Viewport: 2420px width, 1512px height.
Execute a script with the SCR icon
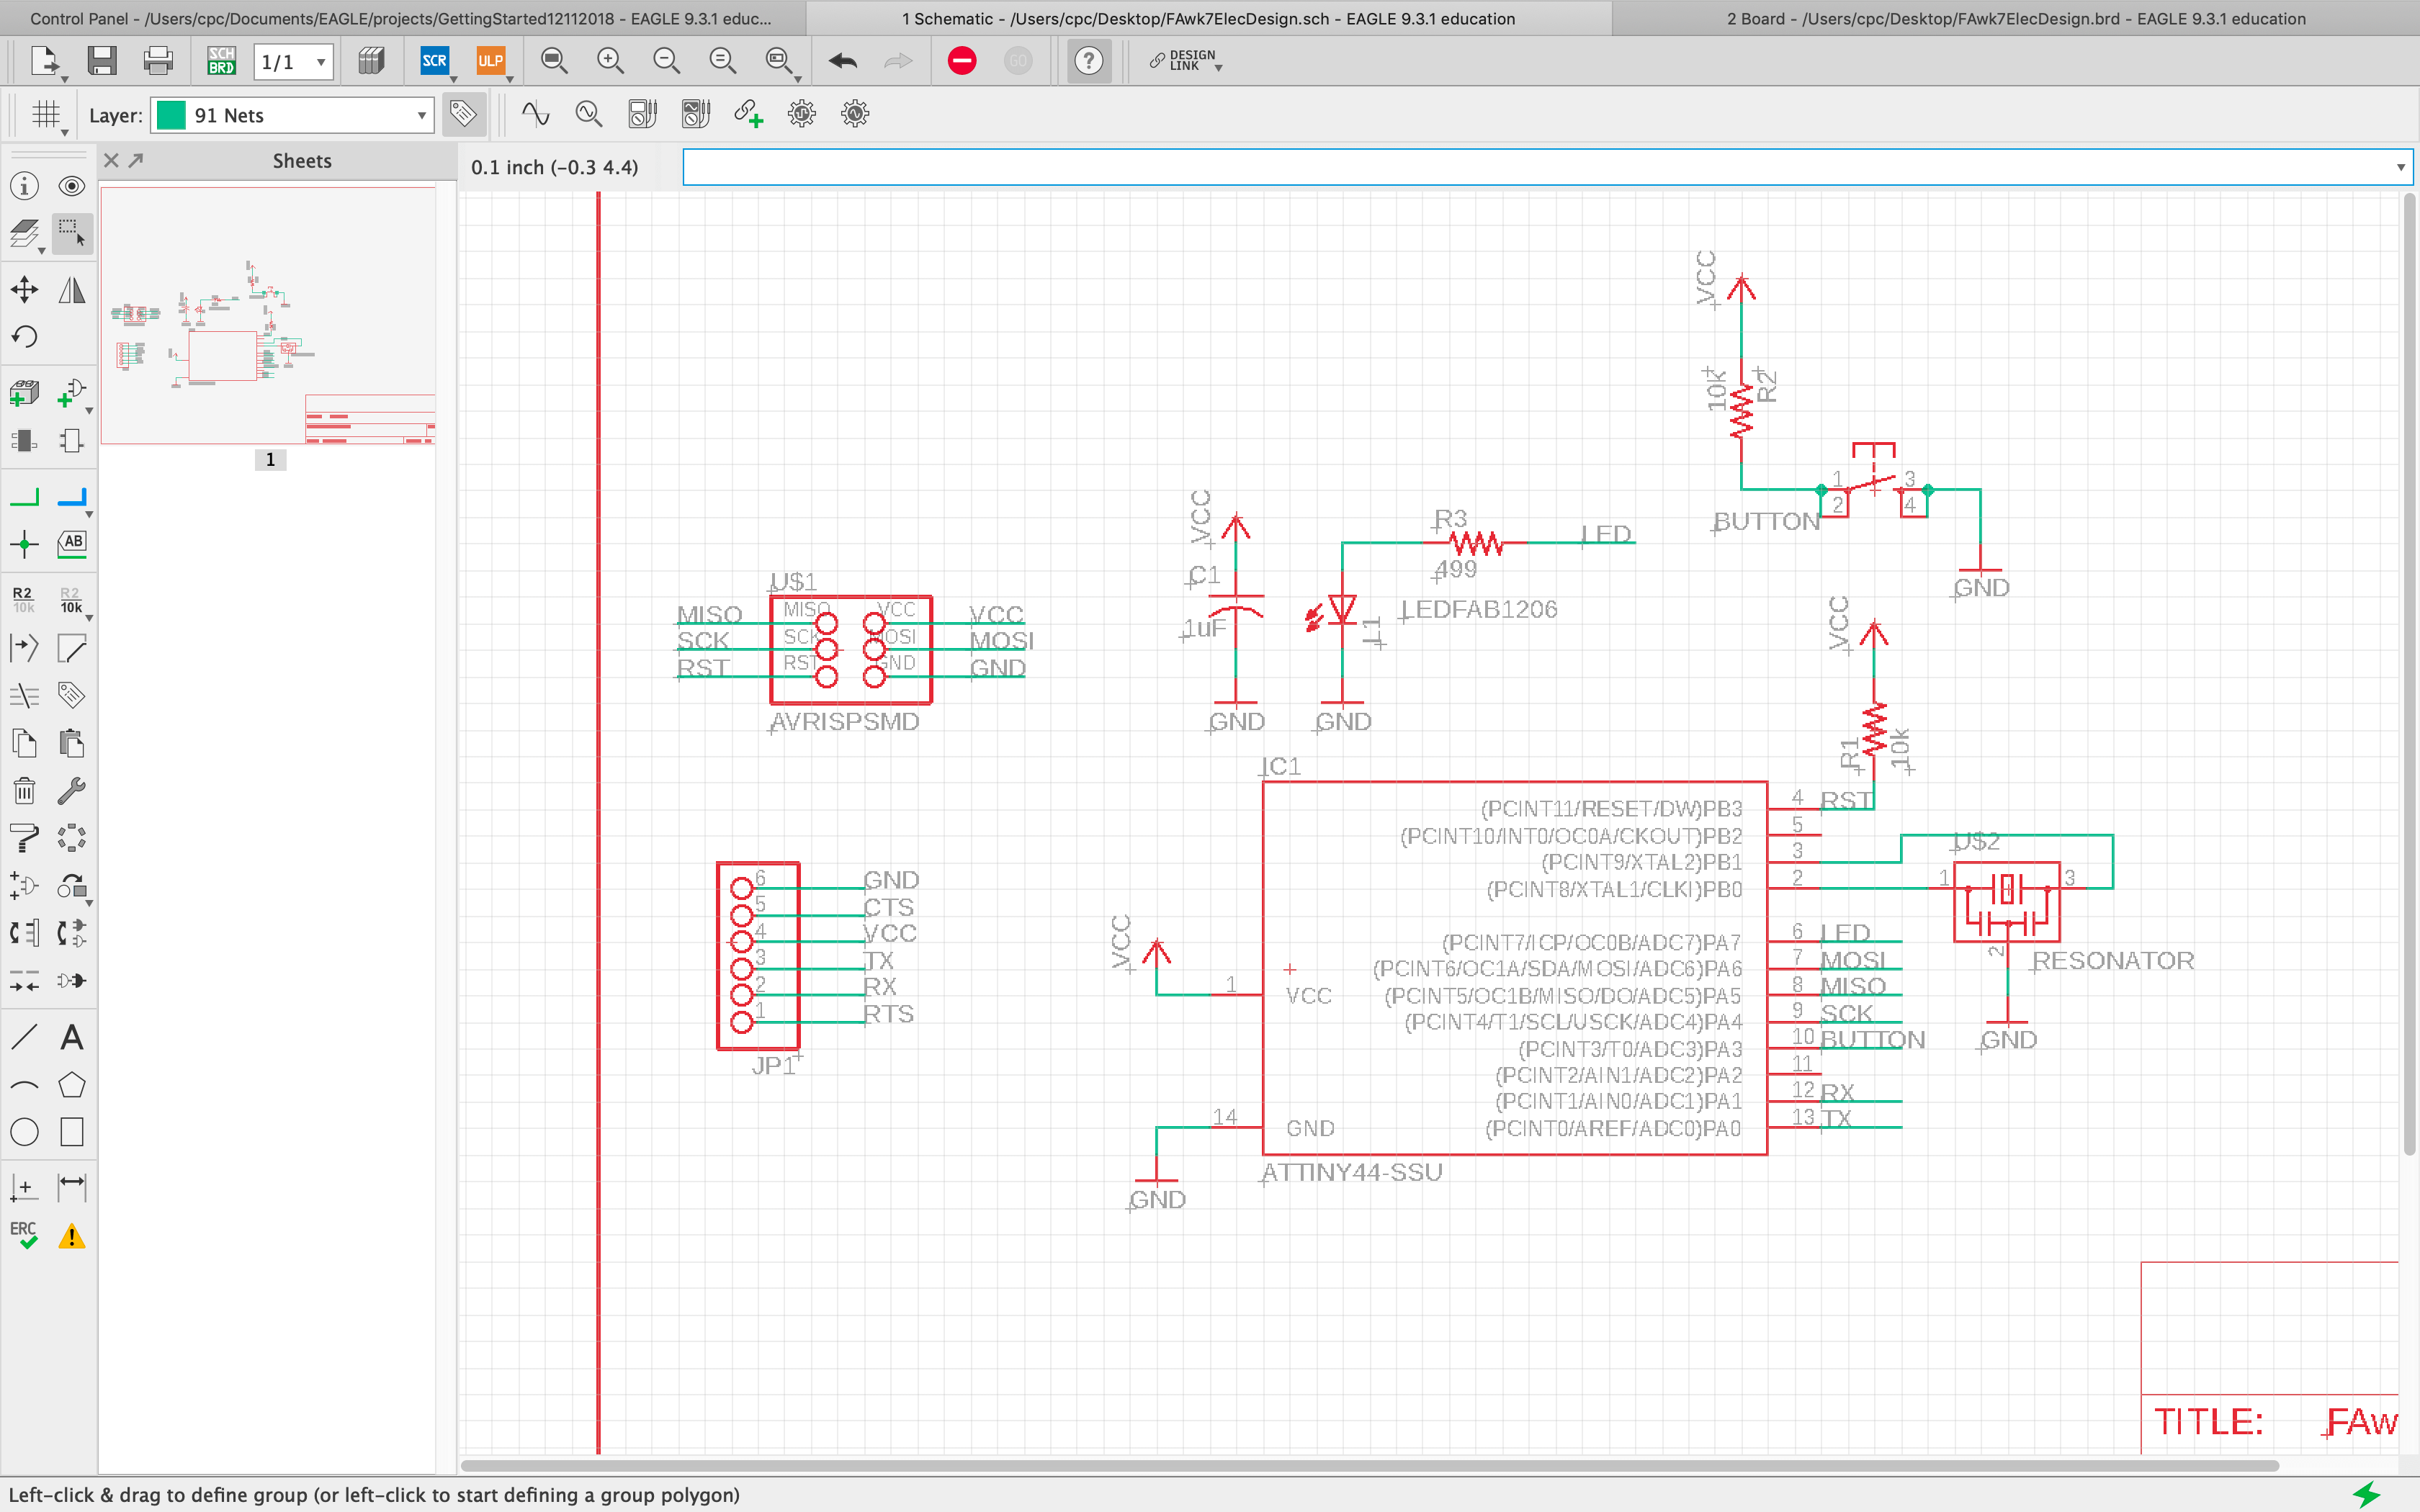point(434,61)
